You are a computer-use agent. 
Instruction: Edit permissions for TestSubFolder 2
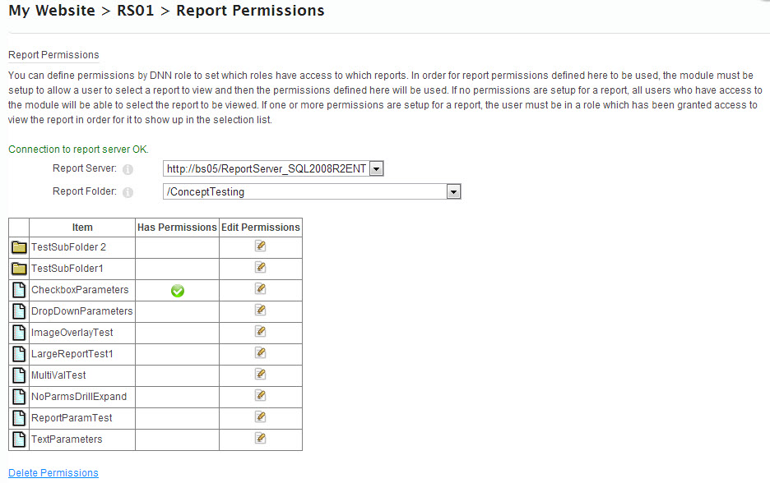point(260,246)
